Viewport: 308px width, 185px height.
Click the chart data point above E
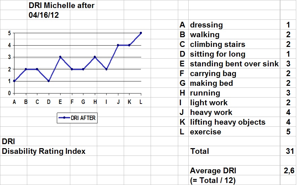point(60,57)
